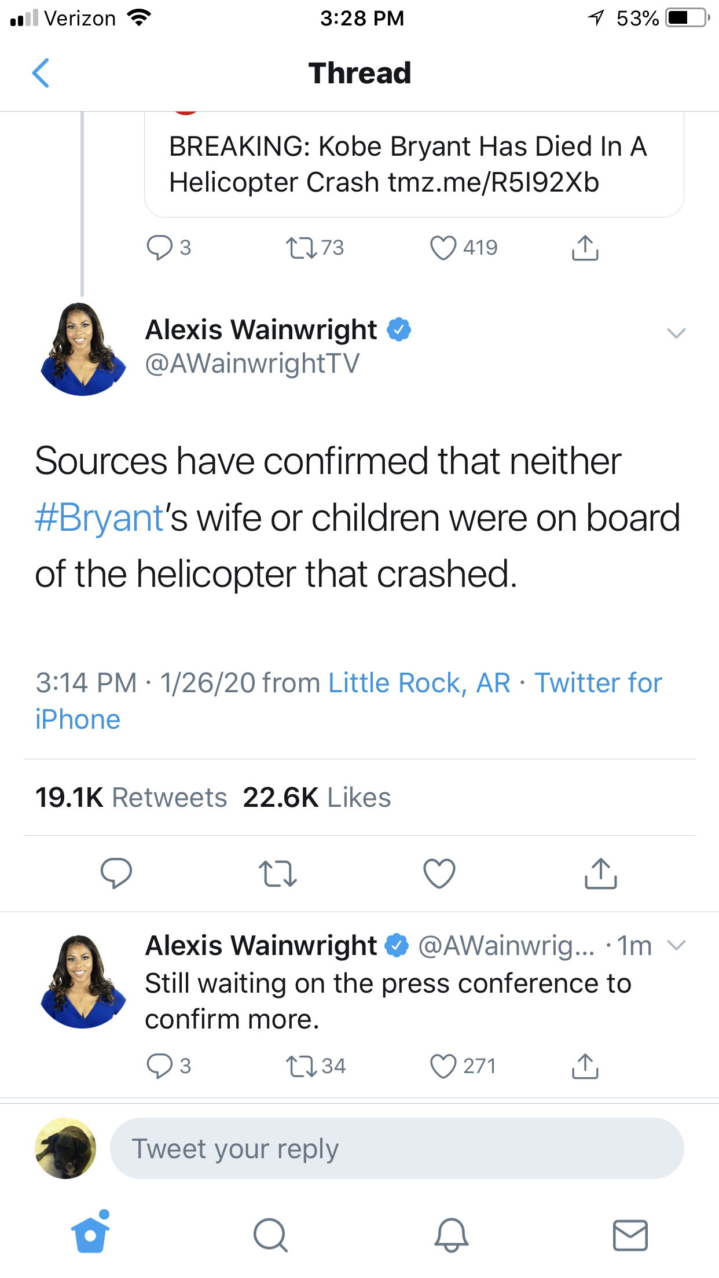Share the press conference reply tweet
Image resolution: width=719 pixels, height=1278 pixels.
[585, 1066]
